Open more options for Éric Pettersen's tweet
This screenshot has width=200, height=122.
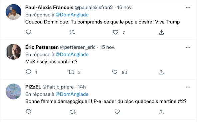click(188, 47)
